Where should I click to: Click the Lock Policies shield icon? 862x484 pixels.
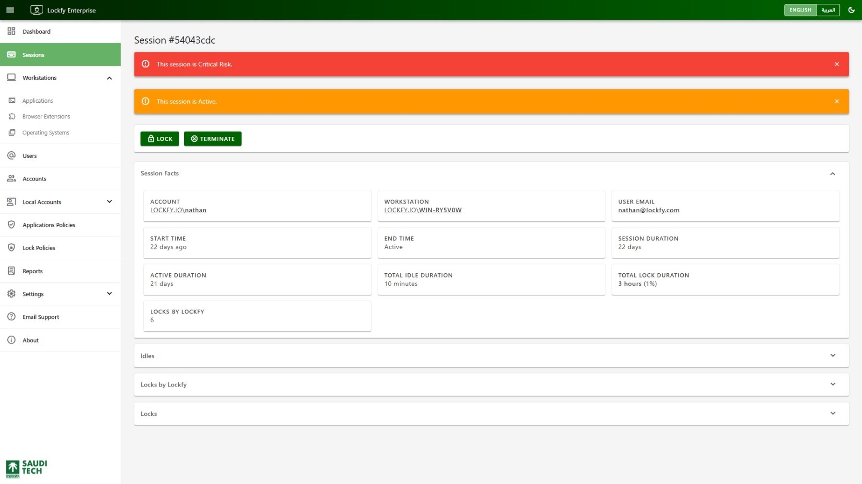[x=12, y=248]
